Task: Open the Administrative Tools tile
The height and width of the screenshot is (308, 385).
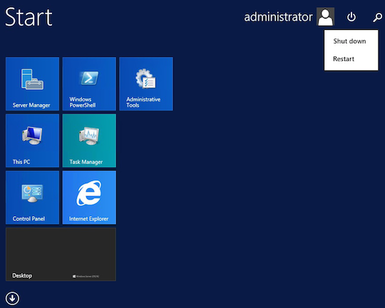Action: tap(146, 83)
